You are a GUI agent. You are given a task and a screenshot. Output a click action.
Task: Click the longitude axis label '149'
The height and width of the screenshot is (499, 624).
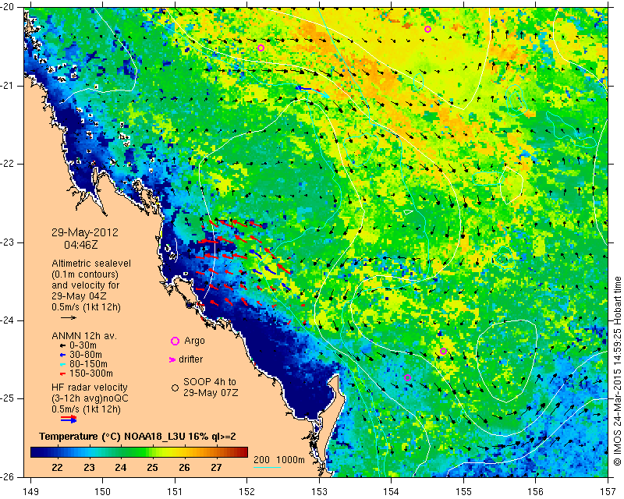pos(30,492)
